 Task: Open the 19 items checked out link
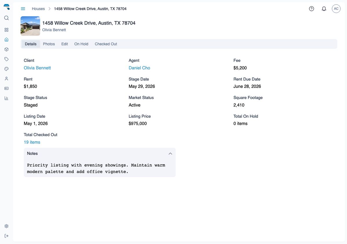pyautogui.click(x=32, y=142)
